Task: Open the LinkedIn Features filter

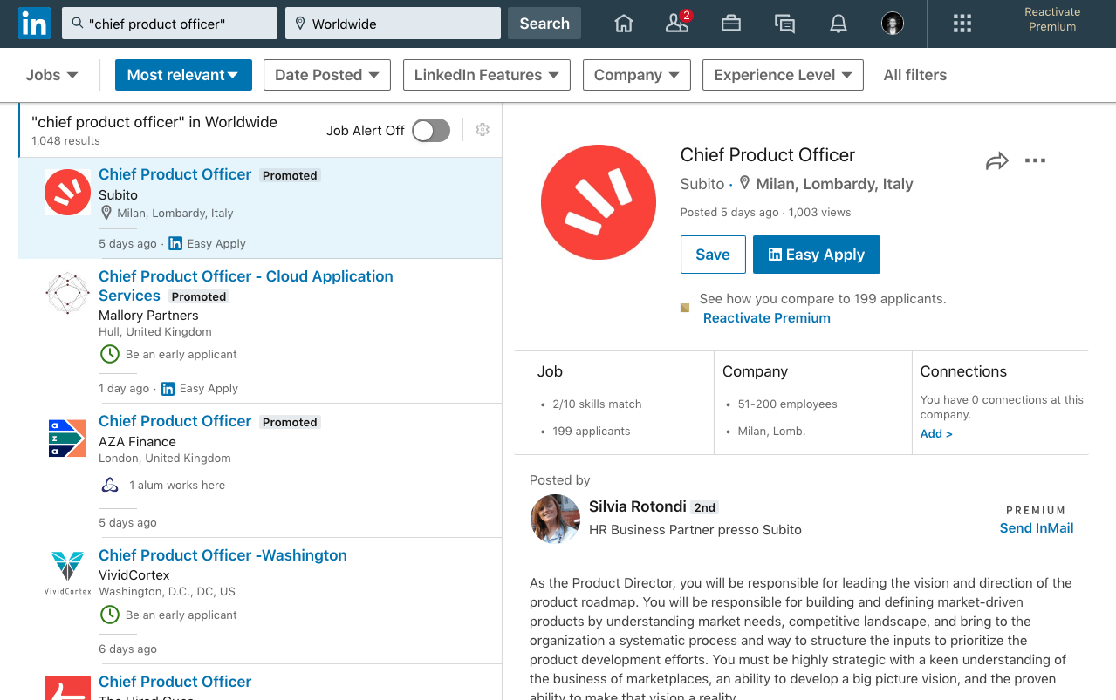Action: (x=487, y=75)
